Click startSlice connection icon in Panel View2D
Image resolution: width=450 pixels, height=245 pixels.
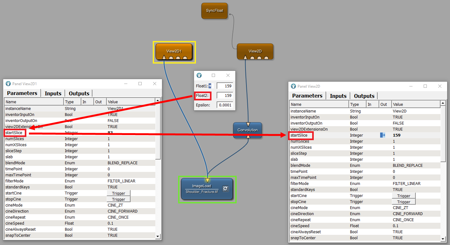(383, 135)
